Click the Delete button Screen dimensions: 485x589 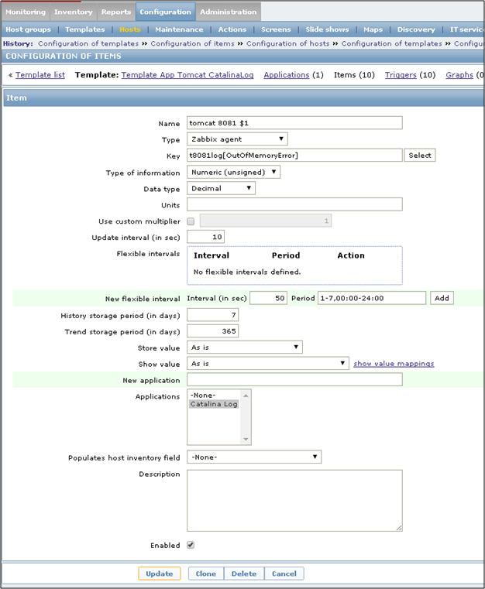244,574
